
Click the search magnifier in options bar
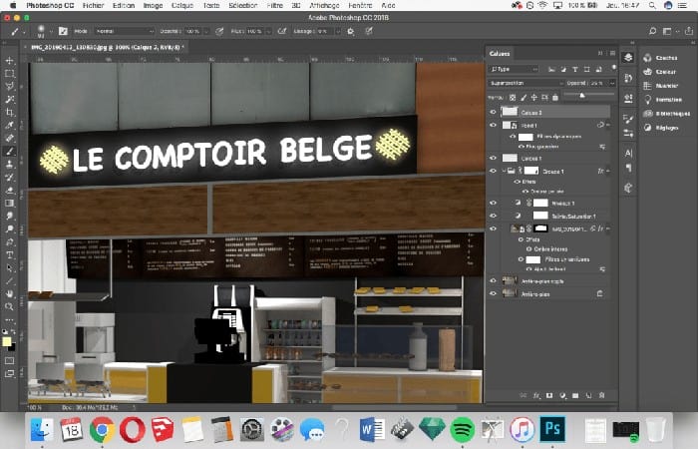point(652,31)
